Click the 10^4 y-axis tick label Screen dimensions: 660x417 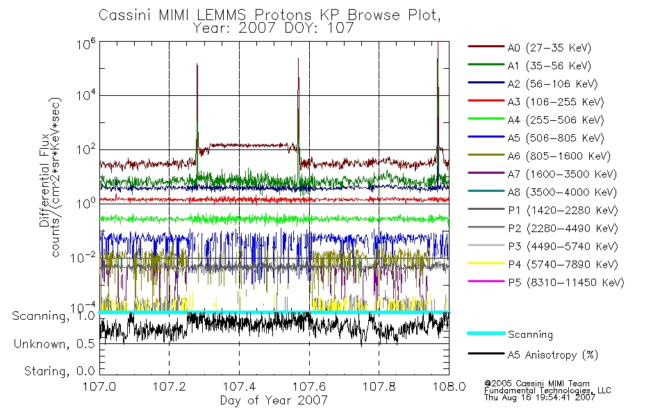pyautogui.click(x=86, y=95)
